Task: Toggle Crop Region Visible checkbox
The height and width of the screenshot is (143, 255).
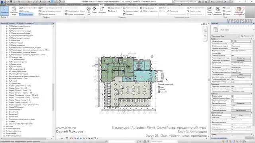Action: click(232, 99)
